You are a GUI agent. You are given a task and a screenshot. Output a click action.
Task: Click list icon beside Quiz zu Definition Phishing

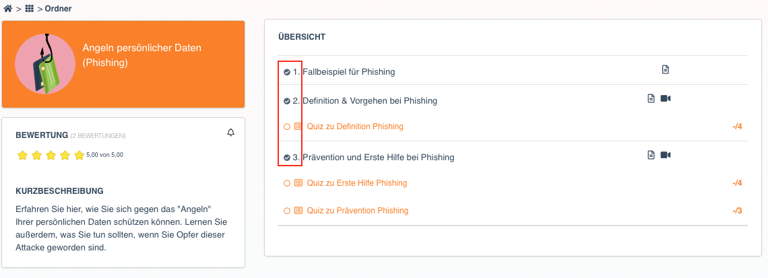click(x=298, y=127)
